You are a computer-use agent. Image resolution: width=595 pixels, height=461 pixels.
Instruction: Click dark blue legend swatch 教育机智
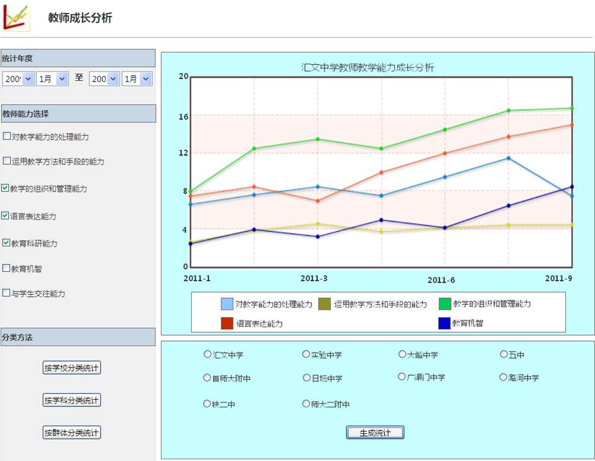click(445, 323)
